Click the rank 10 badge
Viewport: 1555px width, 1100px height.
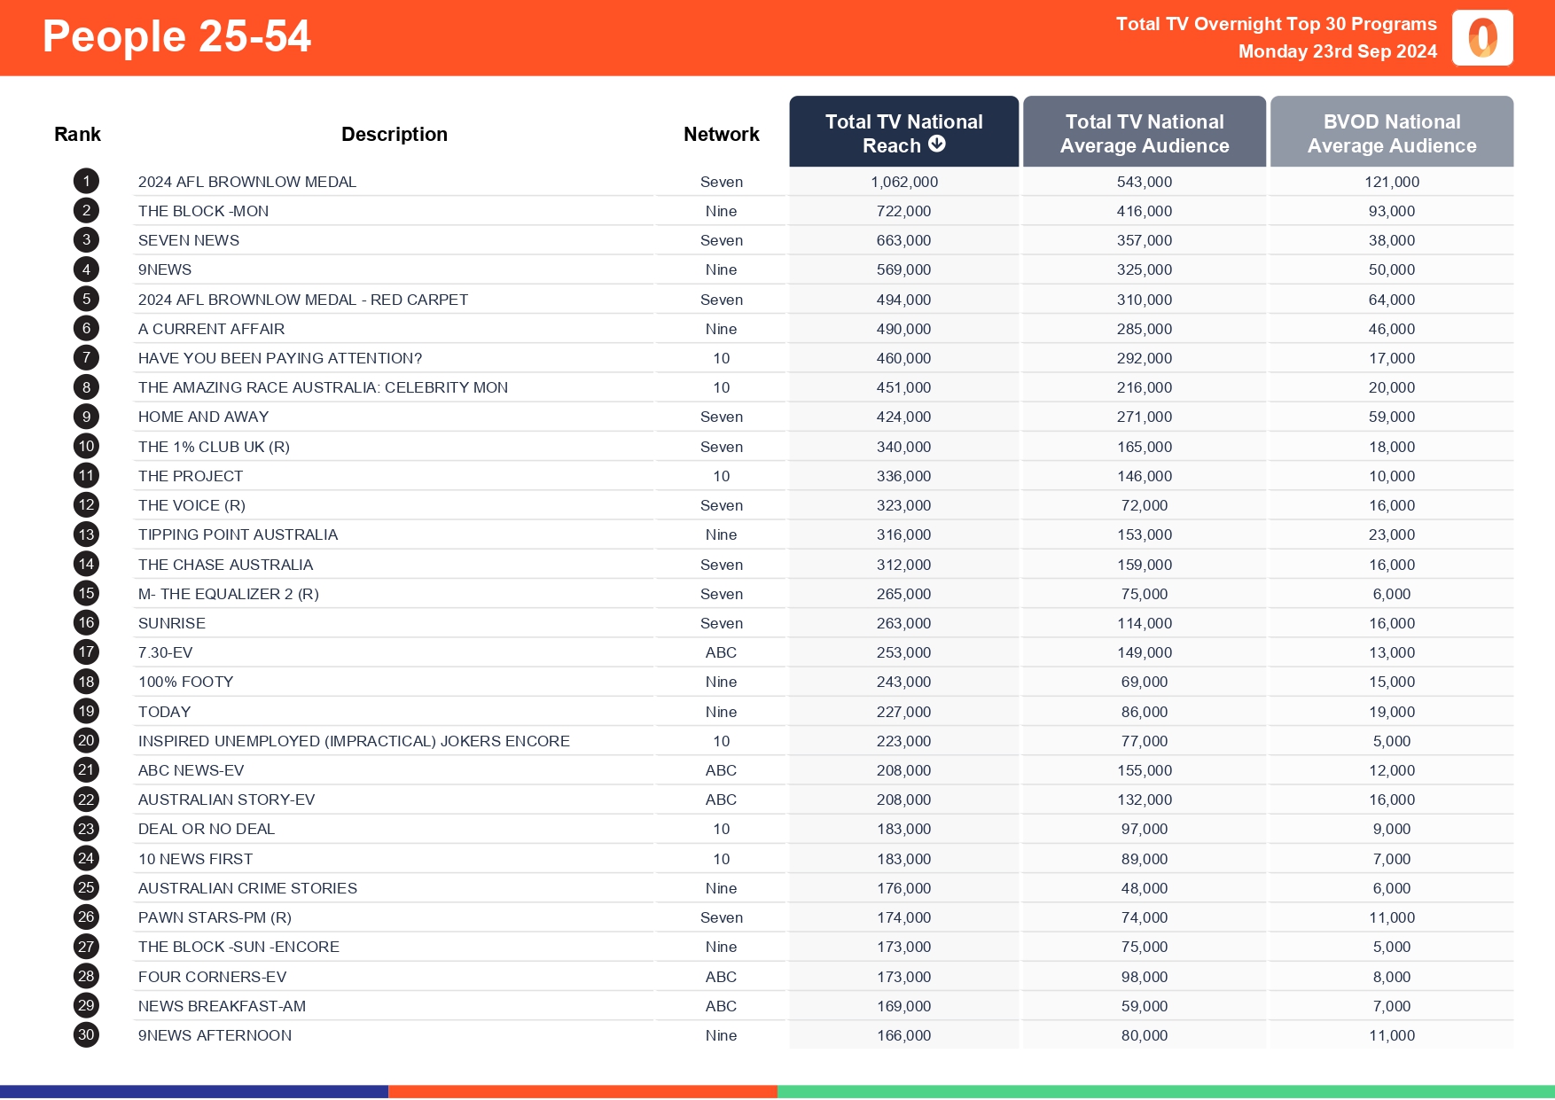pos(85,446)
